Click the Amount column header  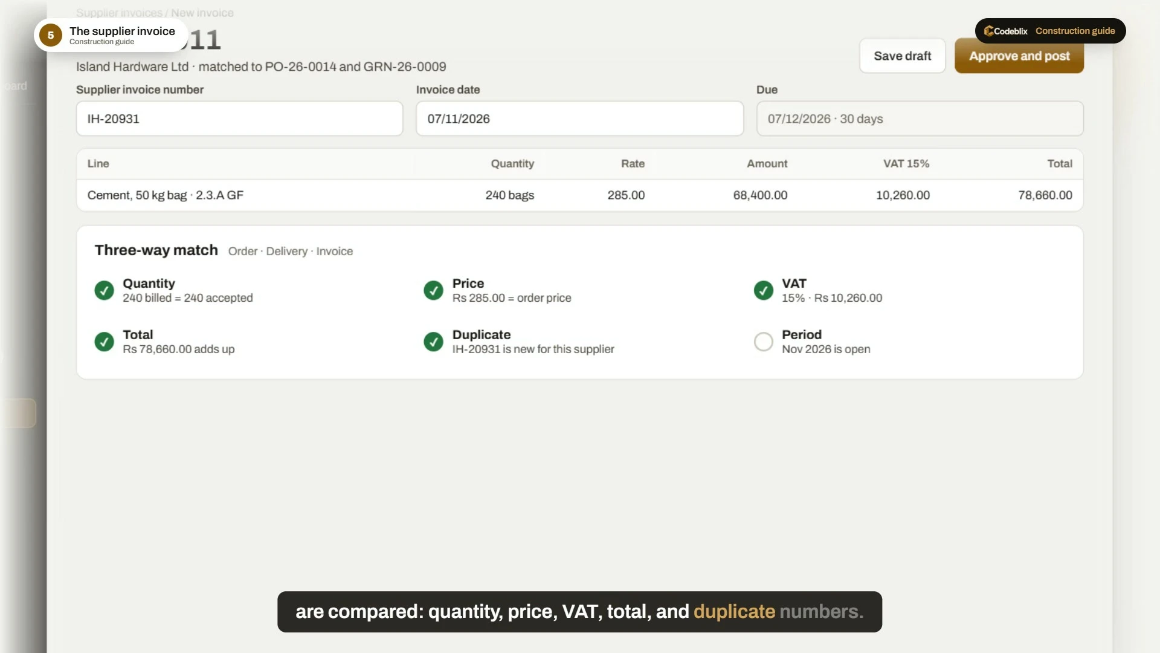tap(767, 164)
